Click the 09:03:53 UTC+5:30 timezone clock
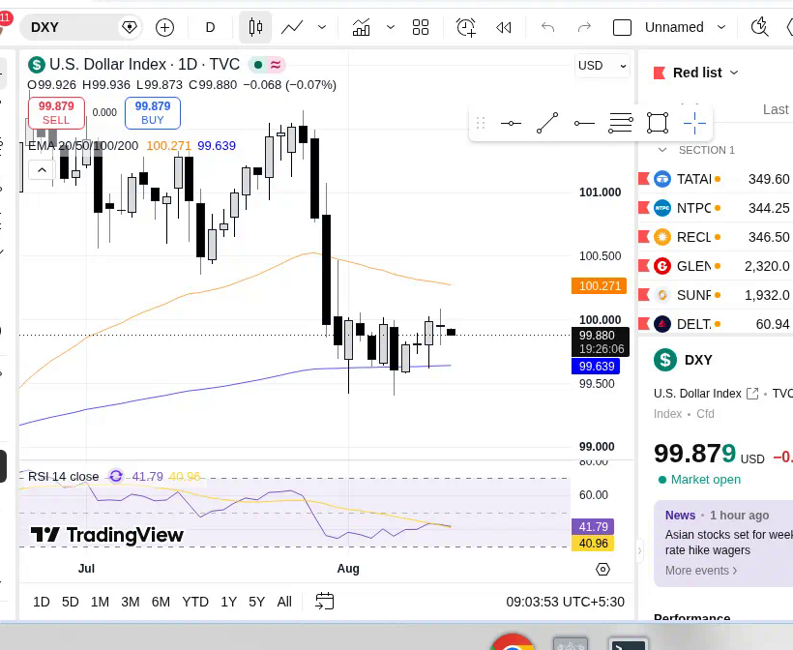This screenshot has height=650, width=793. click(565, 602)
